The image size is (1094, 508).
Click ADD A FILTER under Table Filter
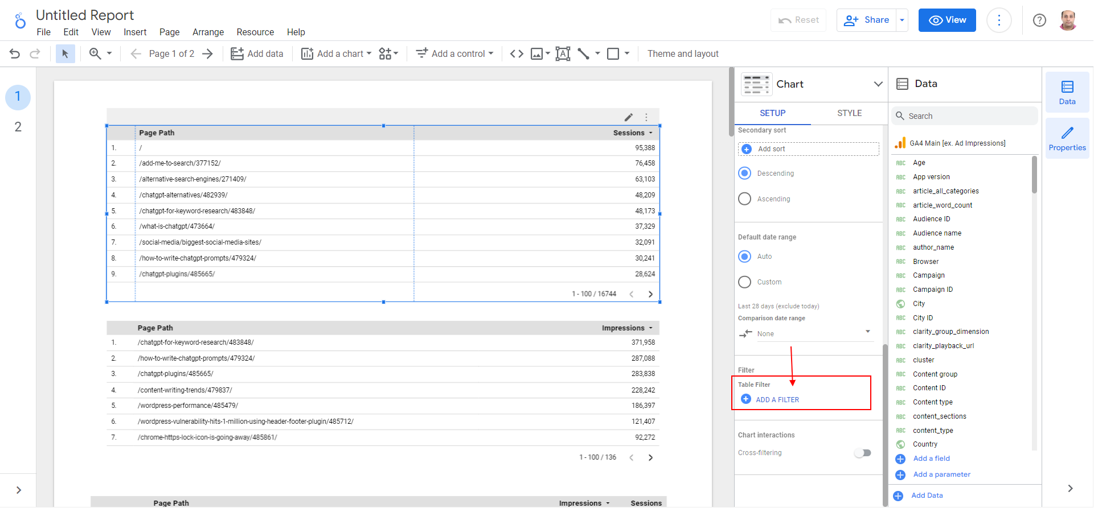pos(770,399)
